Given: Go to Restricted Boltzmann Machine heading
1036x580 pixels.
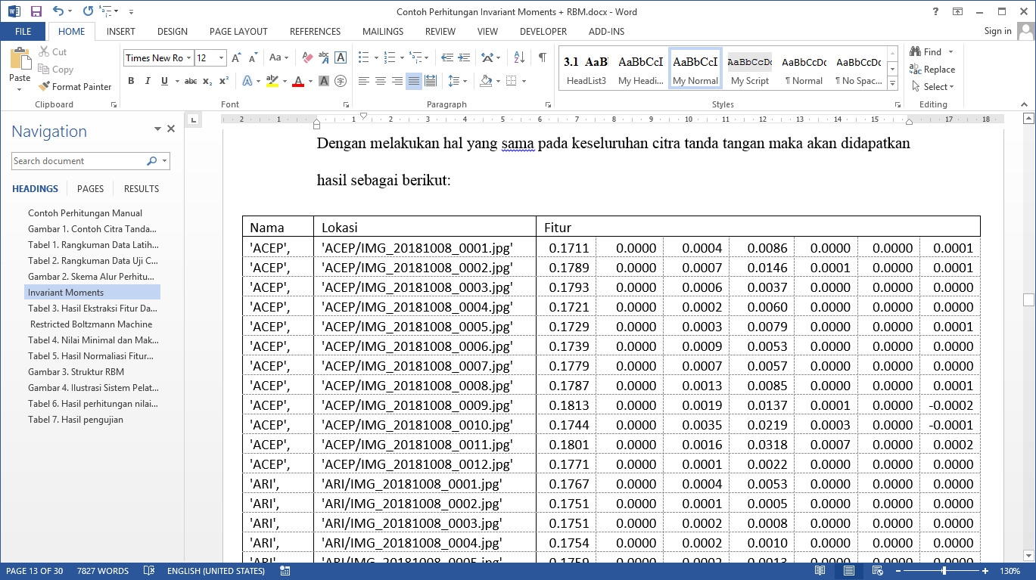Looking at the screenshot, I should 92,324.
